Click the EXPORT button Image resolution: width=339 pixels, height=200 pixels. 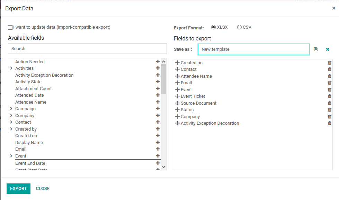click(18, 189)
